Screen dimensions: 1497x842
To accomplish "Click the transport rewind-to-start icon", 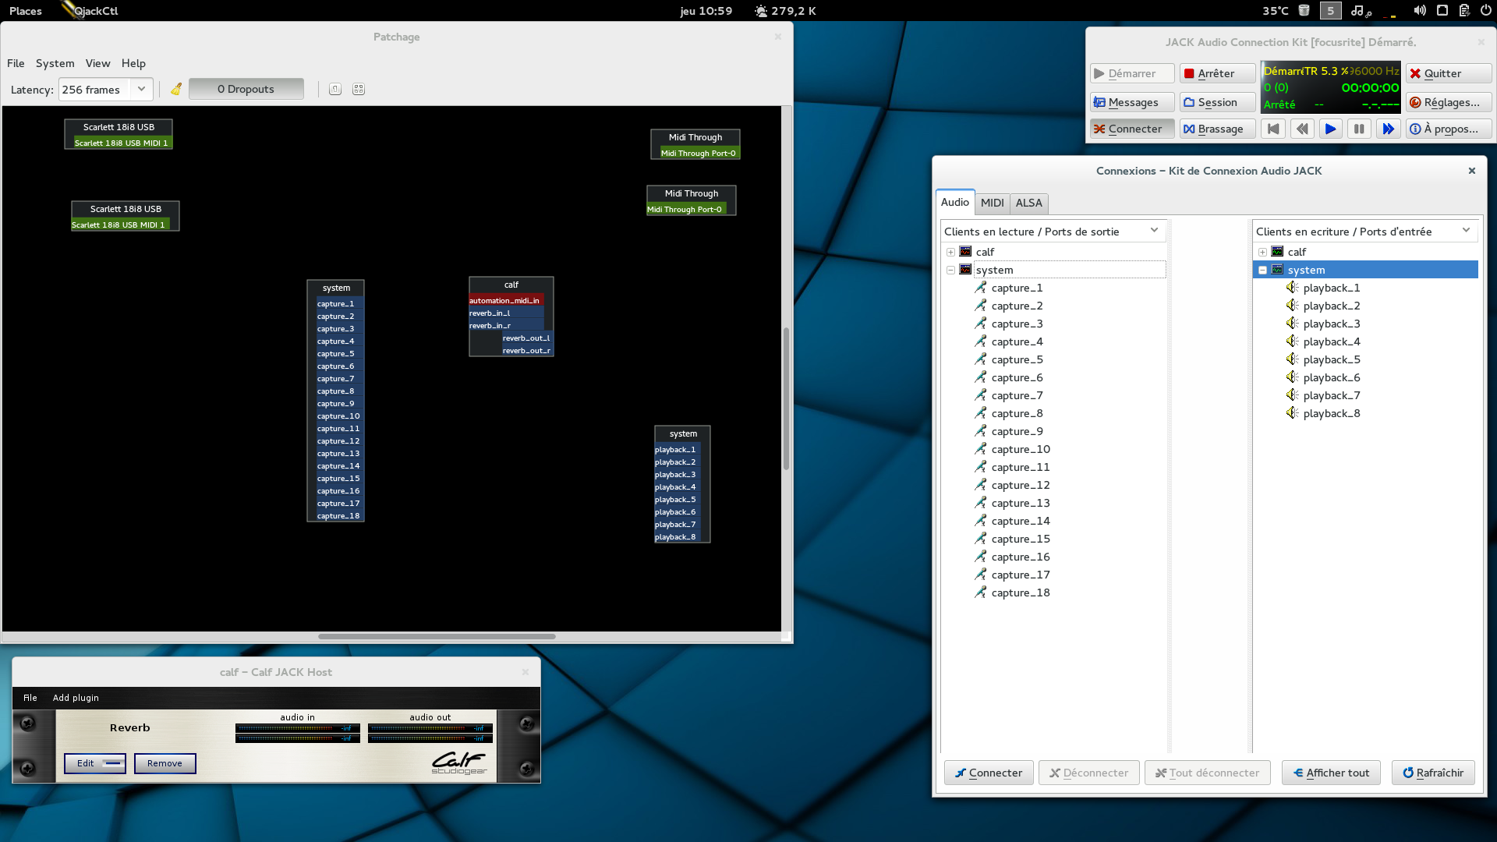I will (1273, 129).
